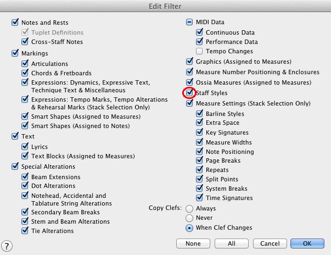The width and height of the screenshot is (331, 255).
Task: Cancel the Edit Filter dialog
Action: point(270,243)
